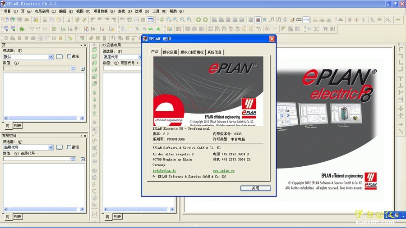Go back with green left arrow circle
The width and height of the screenshot is (406, 228).
pos(198,20)
